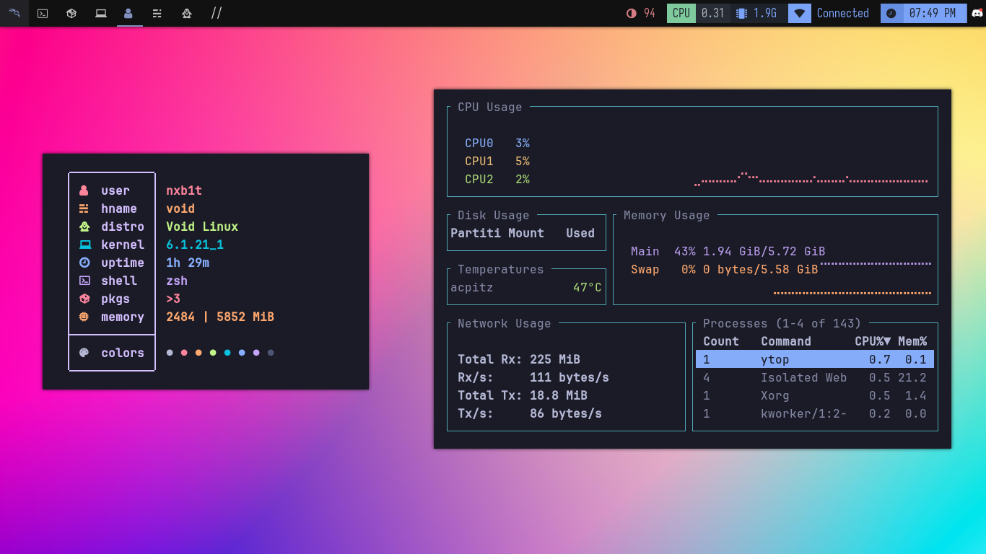The image size is (986, 554).
Task: Click the Mem% column header
Action: [x=912, y=341]
